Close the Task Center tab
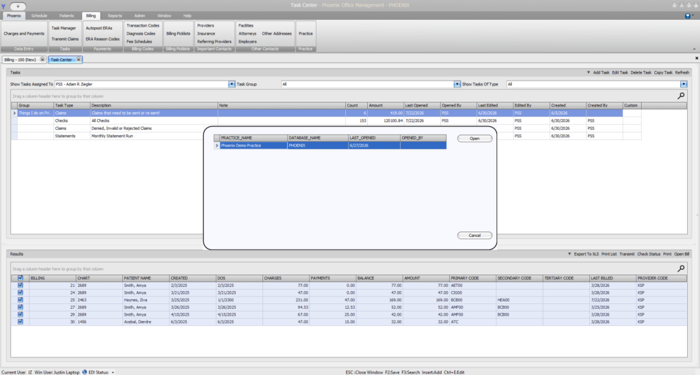The image size is (700, 375). 79,59
